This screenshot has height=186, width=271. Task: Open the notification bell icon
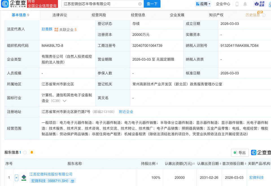pos(245,4)
